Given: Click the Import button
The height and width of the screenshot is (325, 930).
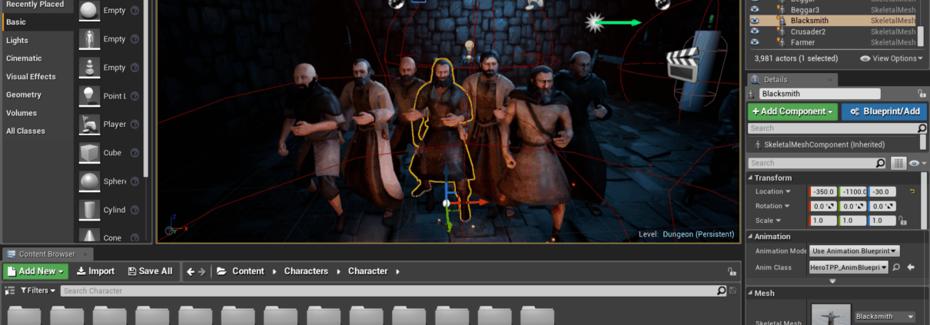Looking at the screenshot, I should (95, 271).
